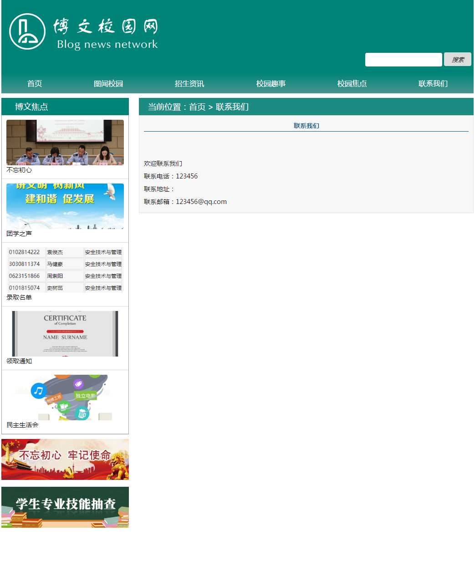475x566 pixels.
Task: Open the 首页 navigation menu item
Action: coord(35,84)
